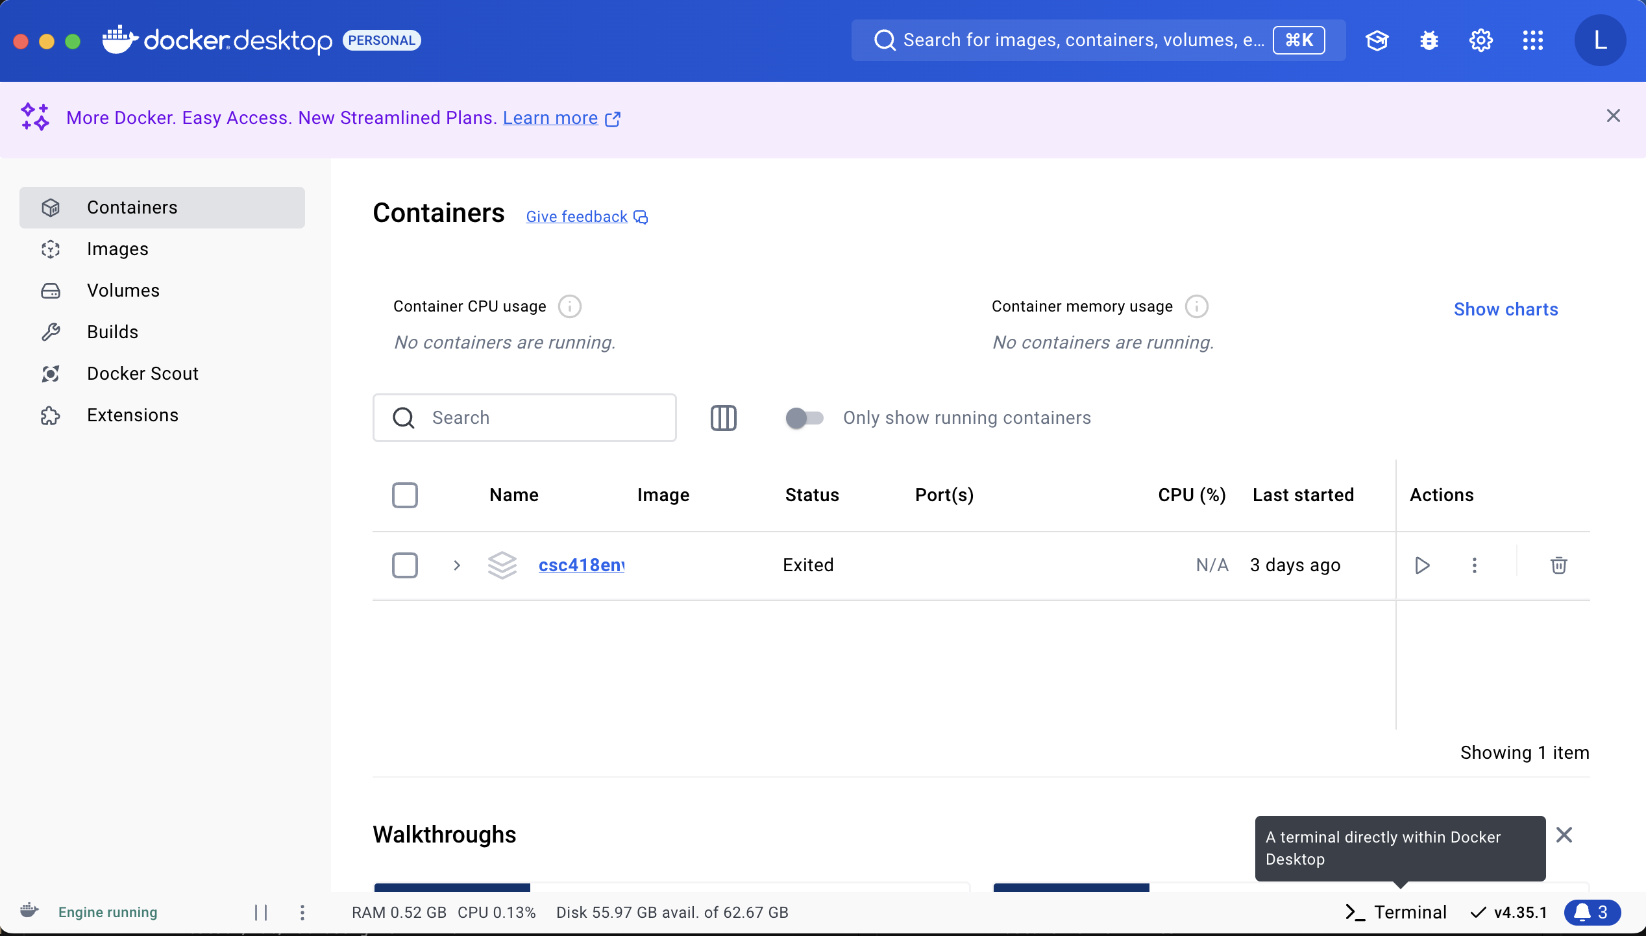Start the csc418env container with play icon

[x=1422, y=565]
